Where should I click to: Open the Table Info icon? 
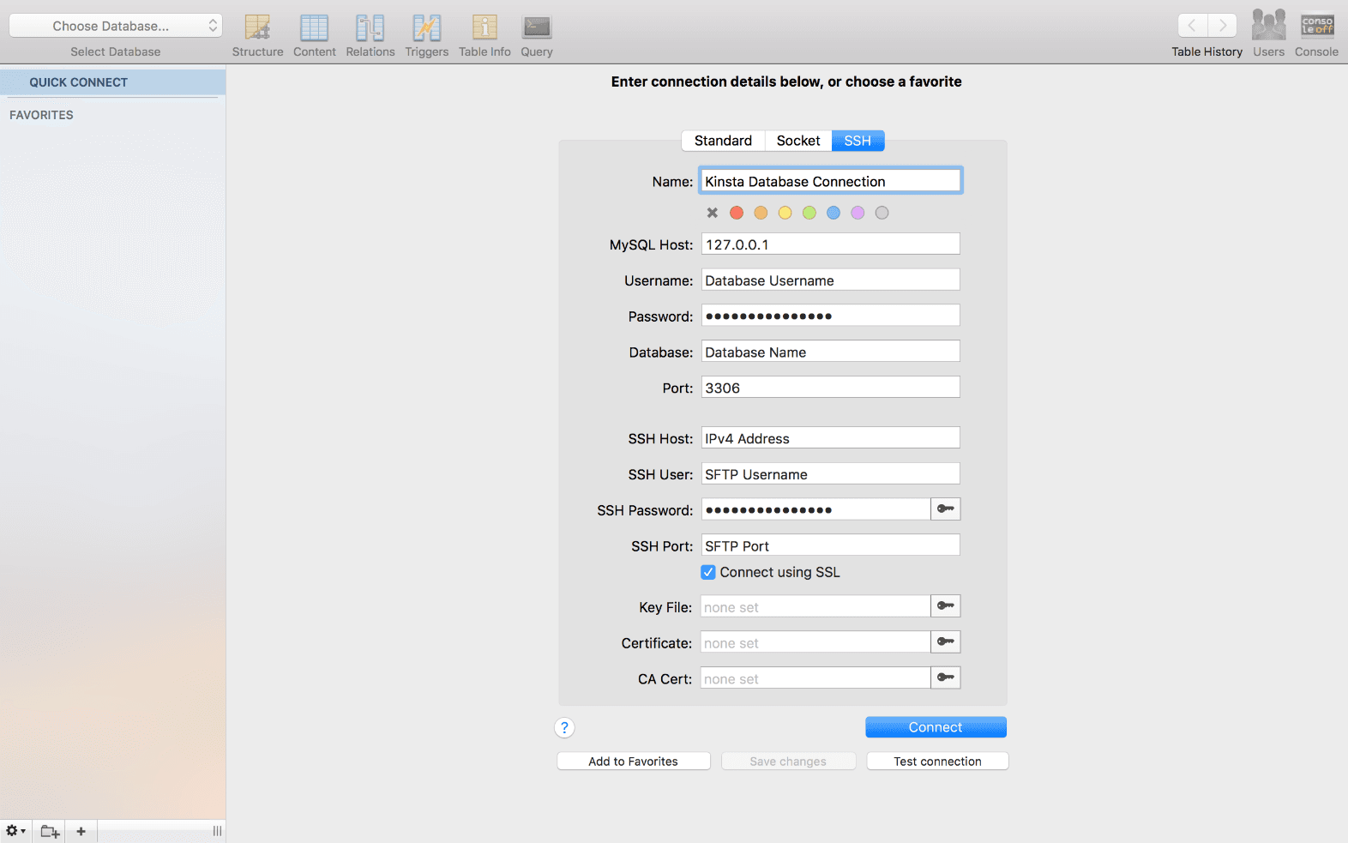click(x=484, y=28)
